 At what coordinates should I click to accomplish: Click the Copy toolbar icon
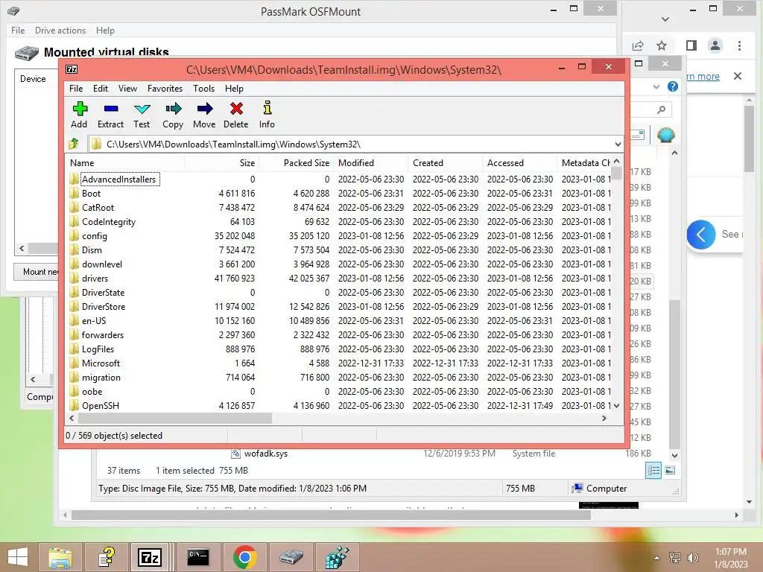tap(173, 109)
